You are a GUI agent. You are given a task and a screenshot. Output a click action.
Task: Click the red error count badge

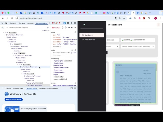click(x=53, y=23)
